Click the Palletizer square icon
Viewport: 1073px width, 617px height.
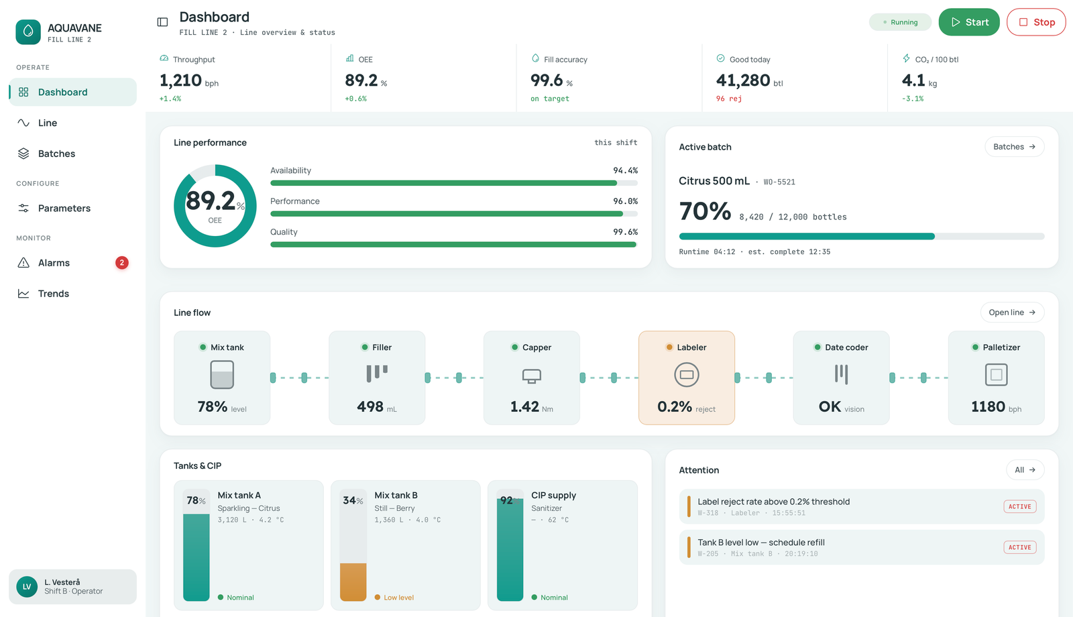(997, 375)
